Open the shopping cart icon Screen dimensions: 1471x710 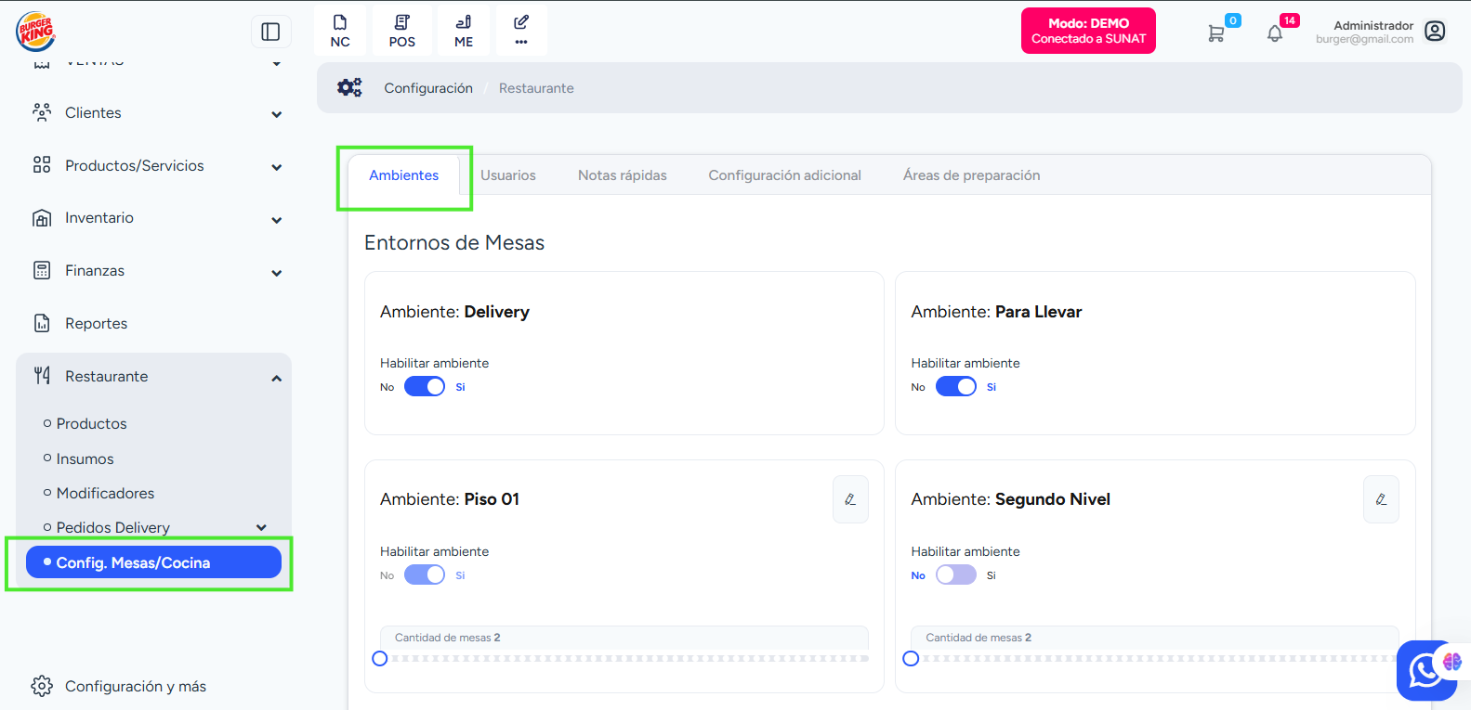click(x=1215, y=33)
